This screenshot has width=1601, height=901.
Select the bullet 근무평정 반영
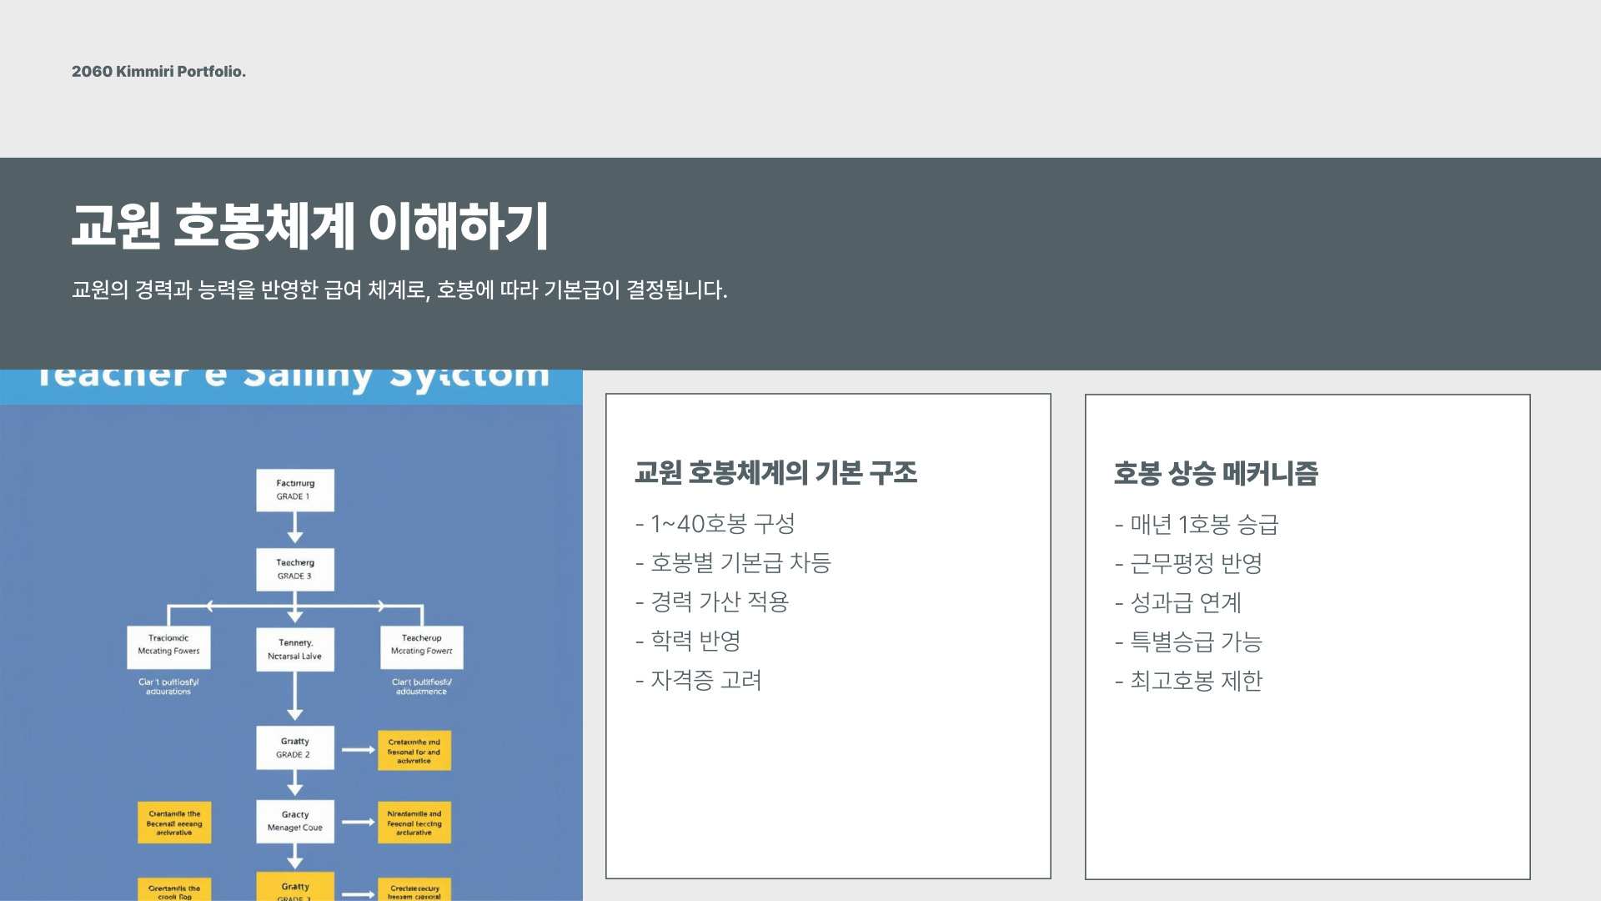coord(1188,564)
